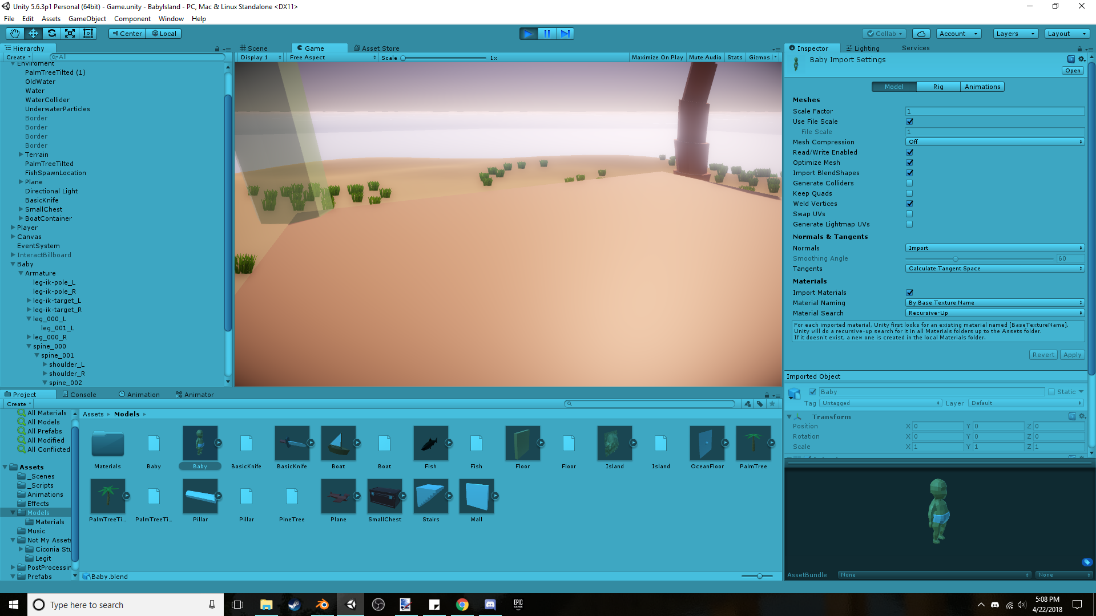Select the Boat model thumbnail with sailboat
Viewport: 1096px width, 616px height.
[339, 443]
